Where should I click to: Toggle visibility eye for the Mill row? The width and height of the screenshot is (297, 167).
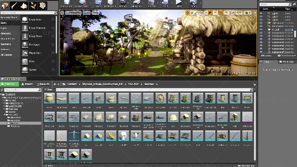coord(261,29)
